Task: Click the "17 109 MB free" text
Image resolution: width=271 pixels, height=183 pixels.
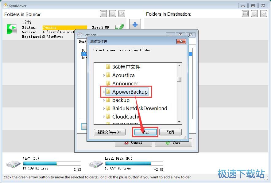Action: 36,168
